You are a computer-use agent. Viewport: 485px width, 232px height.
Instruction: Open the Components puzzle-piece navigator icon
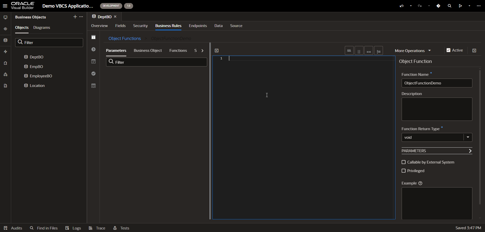tap(5, 63)
